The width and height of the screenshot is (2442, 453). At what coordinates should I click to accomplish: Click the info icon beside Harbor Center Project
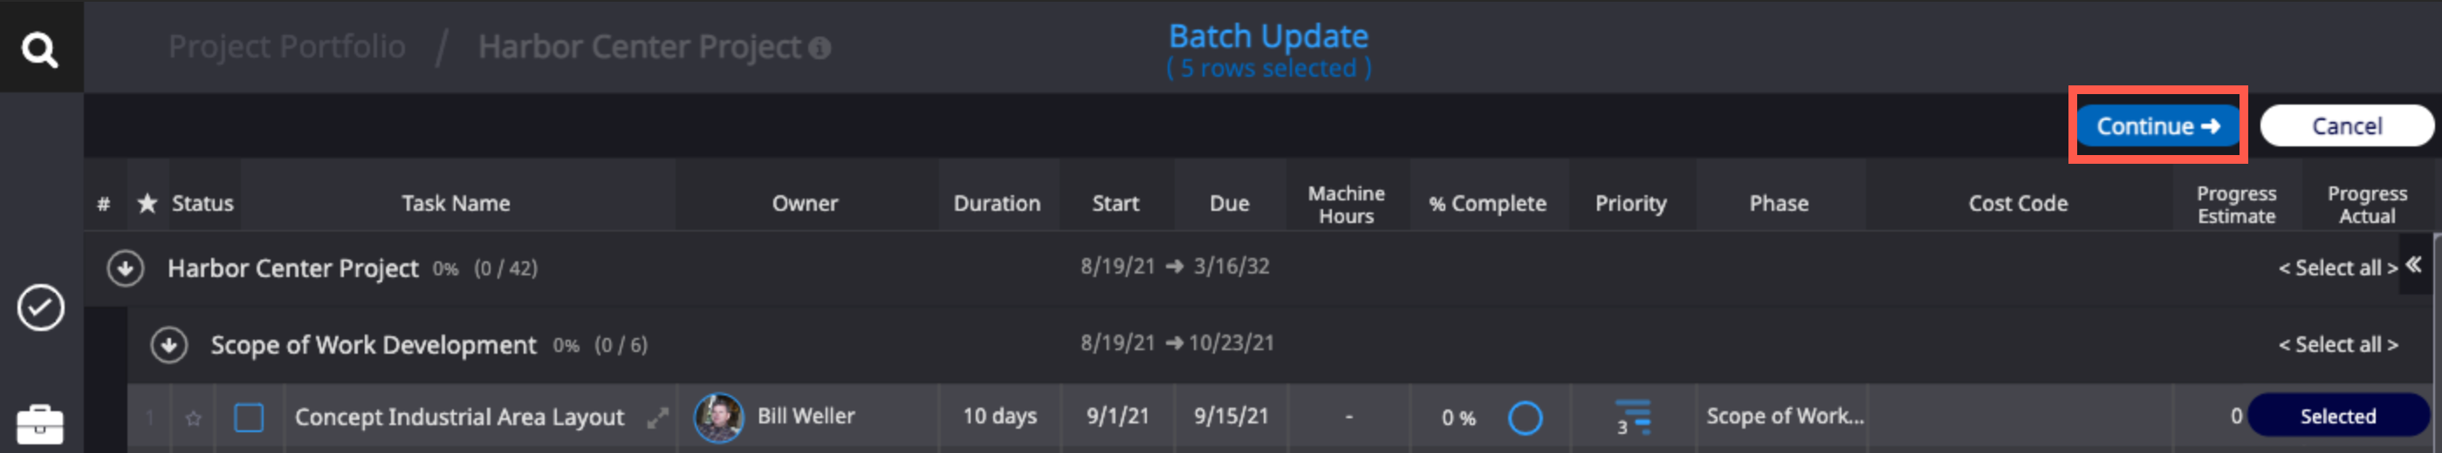[x=820, y=48]
